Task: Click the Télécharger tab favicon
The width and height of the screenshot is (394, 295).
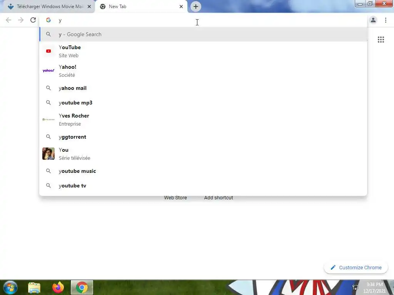Action: pyautogui.click(x=10, y=7)
